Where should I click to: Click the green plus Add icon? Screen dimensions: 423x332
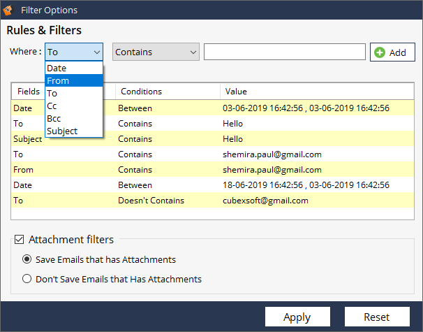(380, 52)
